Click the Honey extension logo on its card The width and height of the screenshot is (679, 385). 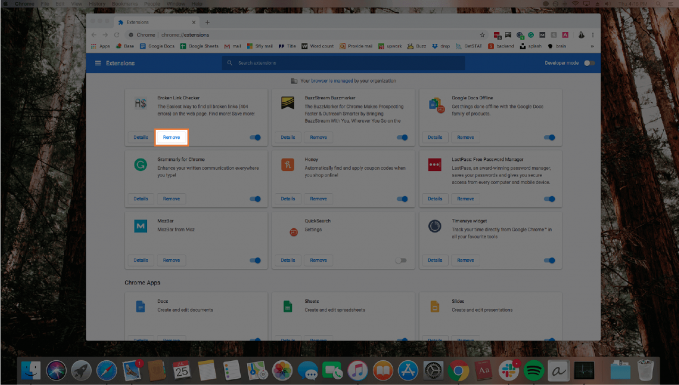pos(288,165)
